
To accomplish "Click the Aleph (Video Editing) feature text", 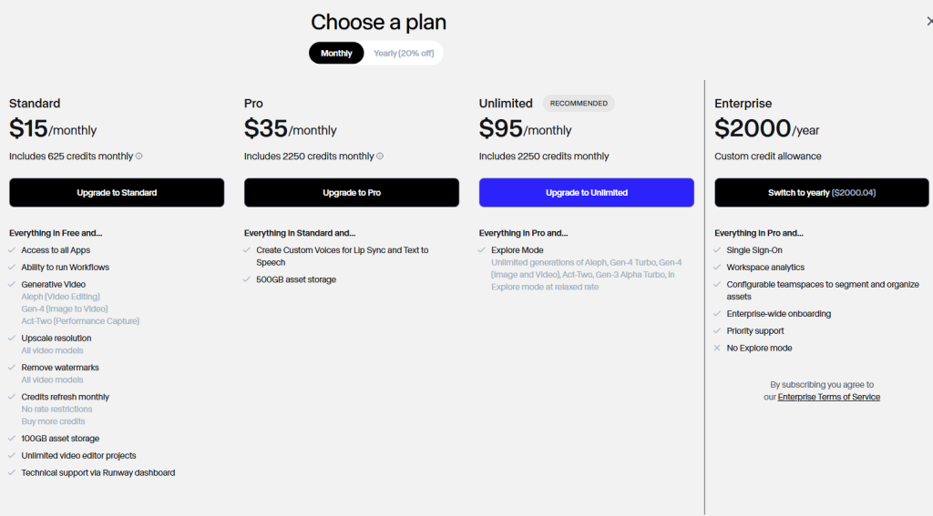I will pyautogui.click(x=60, y=297).
